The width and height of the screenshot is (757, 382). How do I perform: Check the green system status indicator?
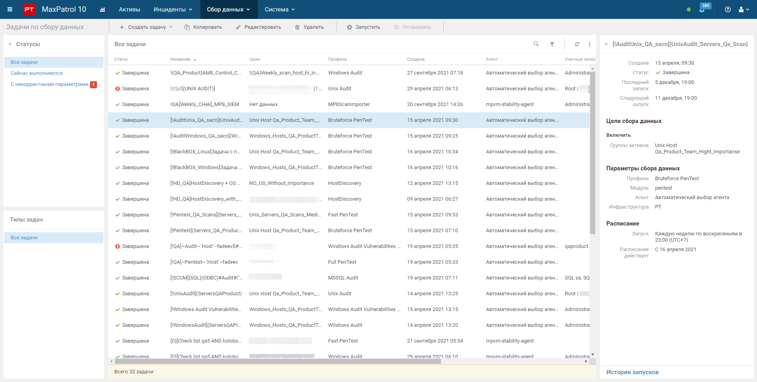click(x=689, y=9)
